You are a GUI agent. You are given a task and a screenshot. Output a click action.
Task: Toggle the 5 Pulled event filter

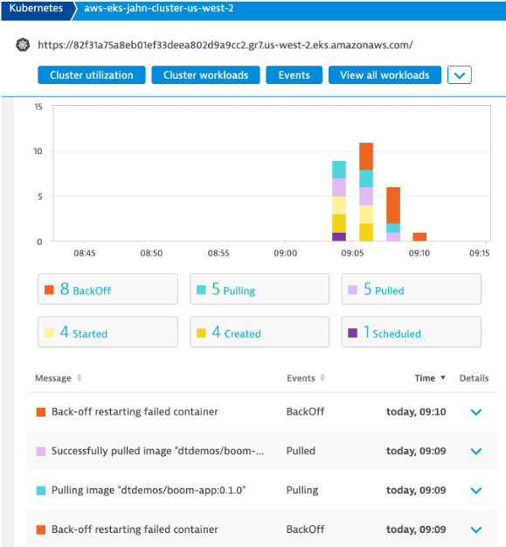(x=412, y=289)
